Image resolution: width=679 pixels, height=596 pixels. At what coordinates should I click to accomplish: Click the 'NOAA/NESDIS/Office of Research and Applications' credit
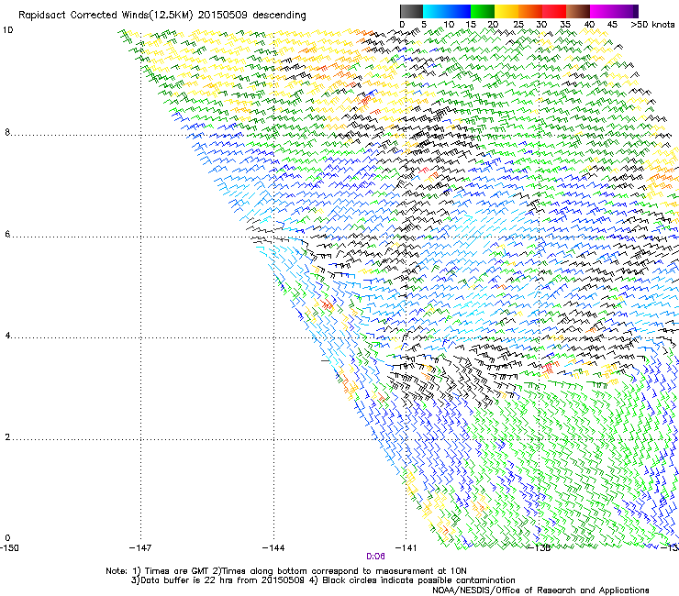click(x=540, y=590)
